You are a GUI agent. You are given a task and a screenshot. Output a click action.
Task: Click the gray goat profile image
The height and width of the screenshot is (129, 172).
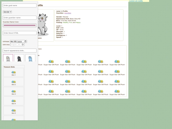click(43, 25)
